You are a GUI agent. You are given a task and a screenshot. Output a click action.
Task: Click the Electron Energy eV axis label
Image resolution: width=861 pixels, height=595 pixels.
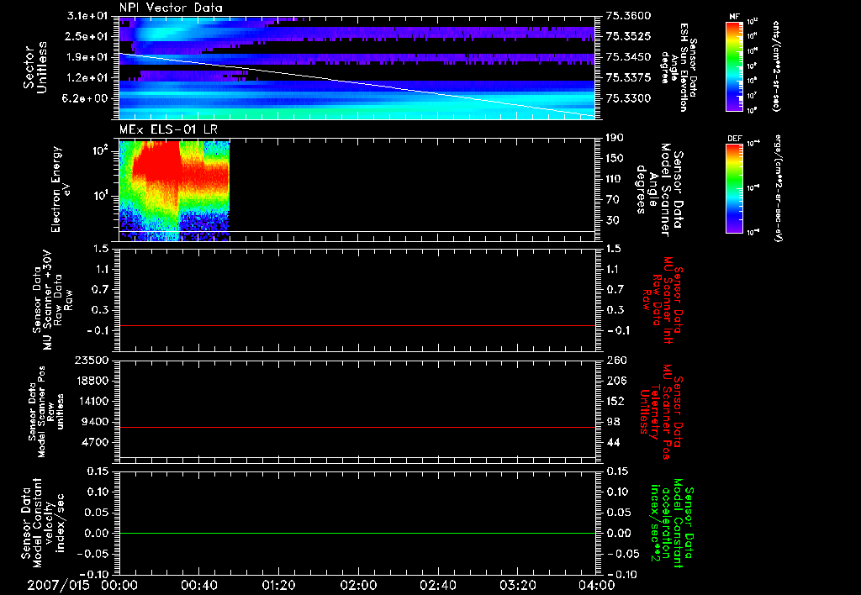(x=61, y=189)
